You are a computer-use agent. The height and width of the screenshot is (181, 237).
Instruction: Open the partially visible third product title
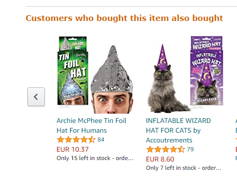[236, 125]
